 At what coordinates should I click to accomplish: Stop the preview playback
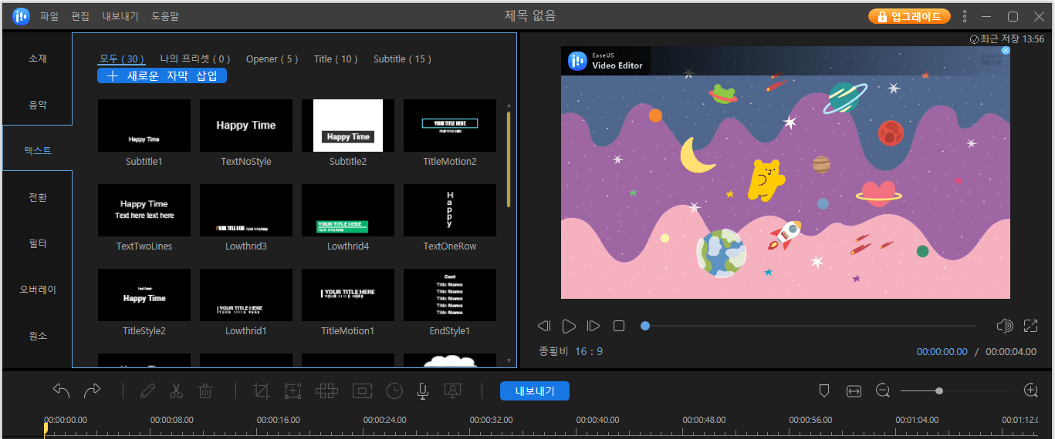pyautogui.click(x=619, y=327)
